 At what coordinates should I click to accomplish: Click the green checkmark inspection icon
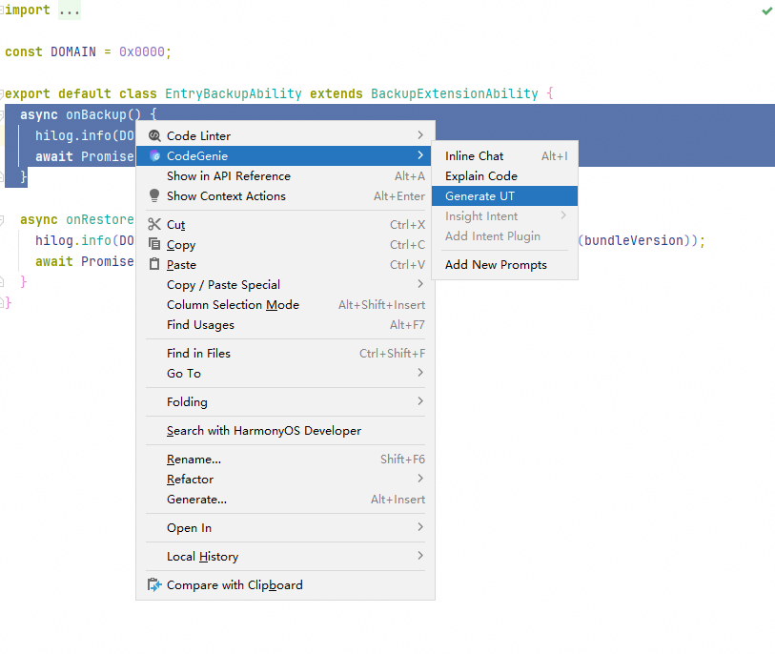click(766, 10)
